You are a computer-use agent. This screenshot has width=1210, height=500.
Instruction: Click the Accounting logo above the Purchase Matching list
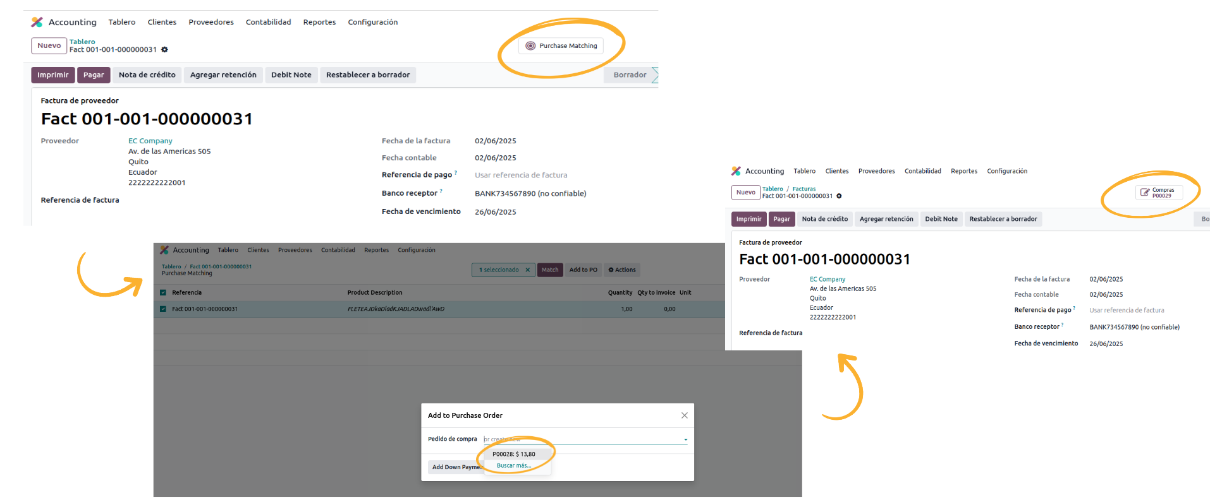[x=164, y=250]
